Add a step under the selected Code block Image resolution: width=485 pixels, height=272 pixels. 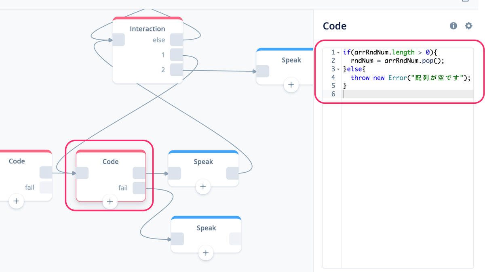pos(110,201)
